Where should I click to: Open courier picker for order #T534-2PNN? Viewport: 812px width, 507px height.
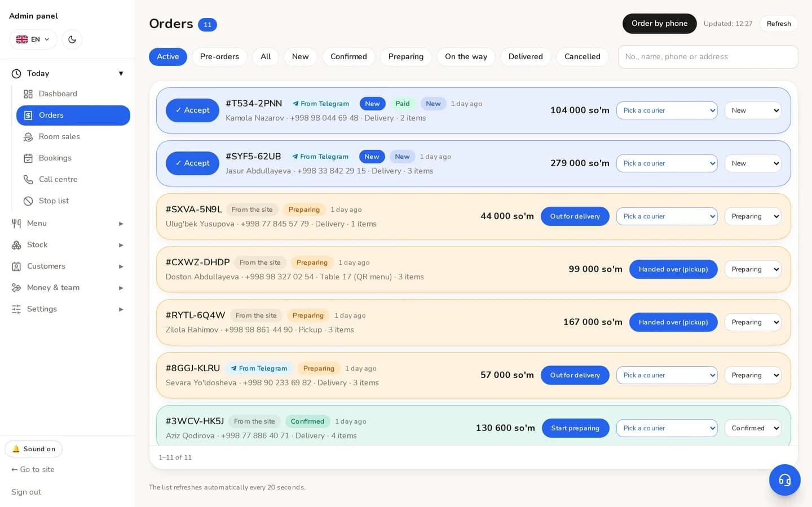667,110
